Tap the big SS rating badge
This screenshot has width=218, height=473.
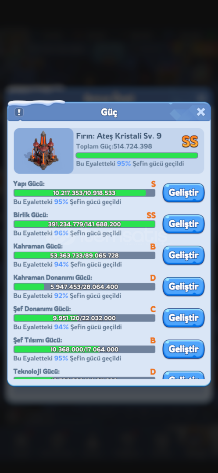click(190, 142)
